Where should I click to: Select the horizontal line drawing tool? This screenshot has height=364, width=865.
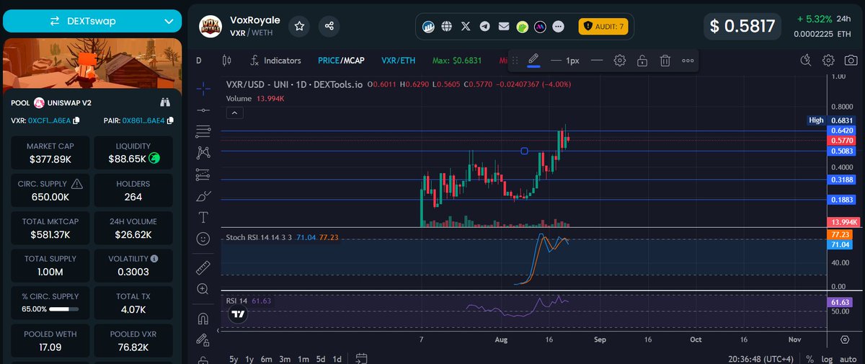pos(203,110)
